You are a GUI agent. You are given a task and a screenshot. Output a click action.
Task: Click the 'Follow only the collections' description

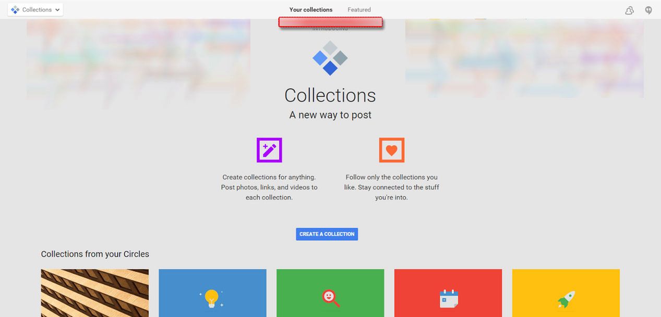(x=392, y=187)
